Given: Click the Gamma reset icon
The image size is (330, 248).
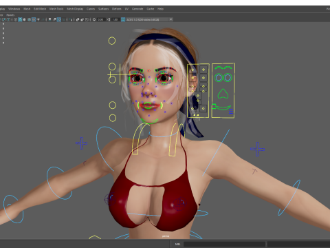Looking at the screenshot, I should [x=109, y=19].
